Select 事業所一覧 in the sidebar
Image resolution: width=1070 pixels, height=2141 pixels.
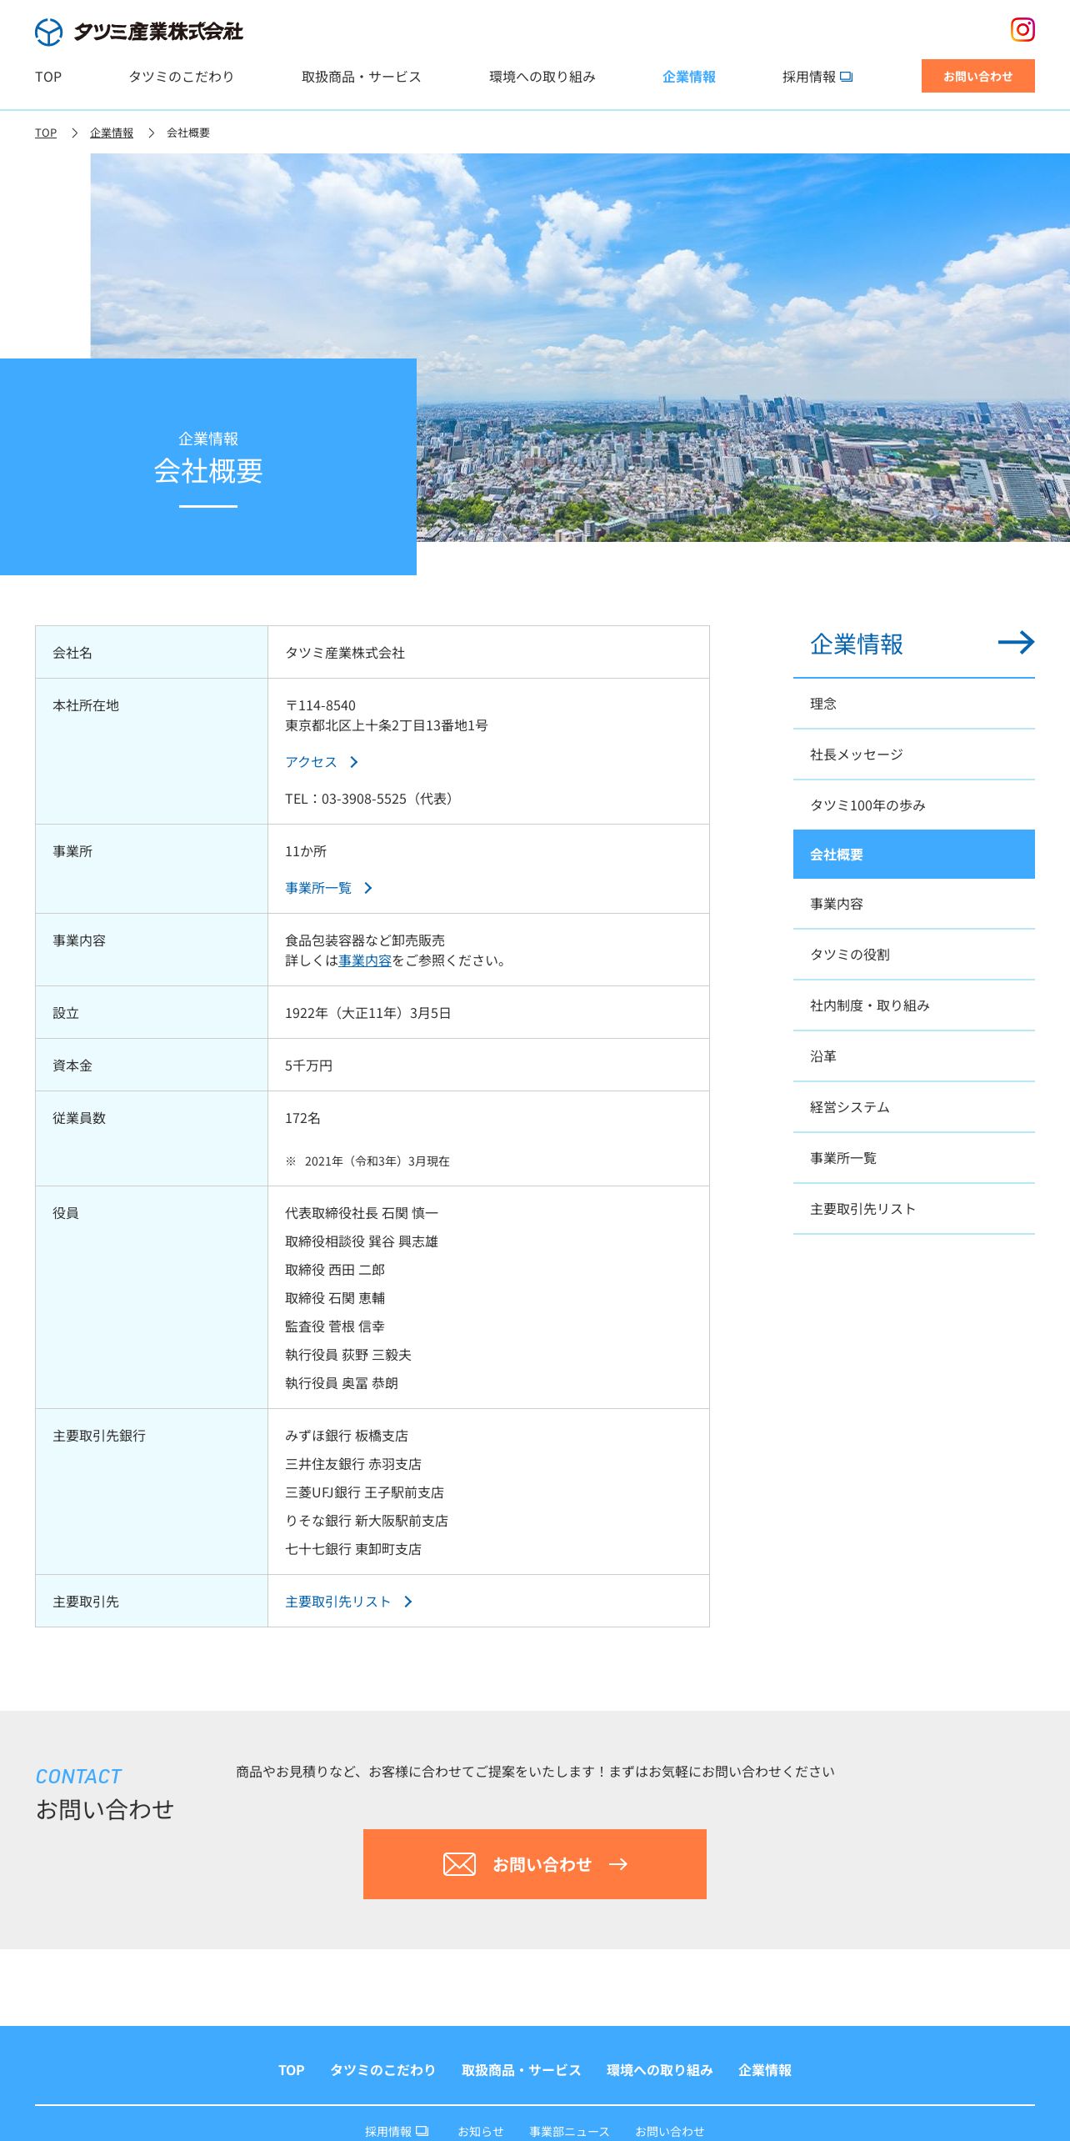(914, 1158)
